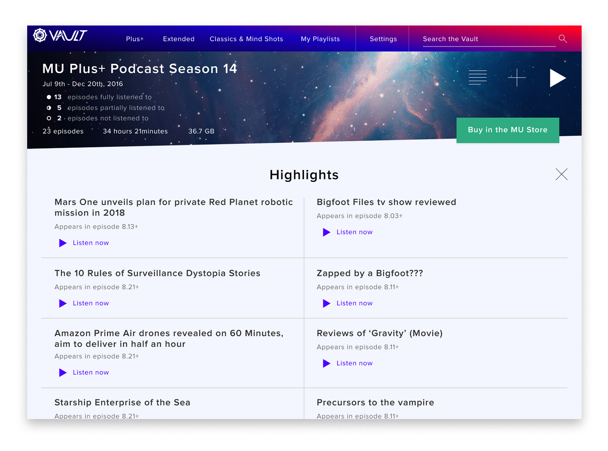Open Settings in the navigation bar
608x451 pixels.
(383, 39)
